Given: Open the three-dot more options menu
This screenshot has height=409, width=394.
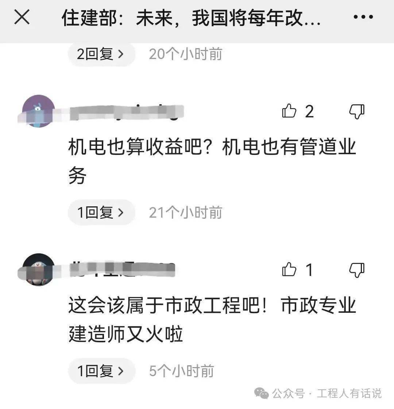Looking at the screenshot, I should pos(363,17).
